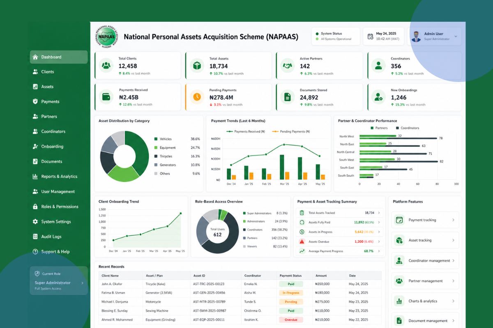Click the Total Users 612 donut center
Image resolution: width=493 pixels, height=328 pixels.
217,232
